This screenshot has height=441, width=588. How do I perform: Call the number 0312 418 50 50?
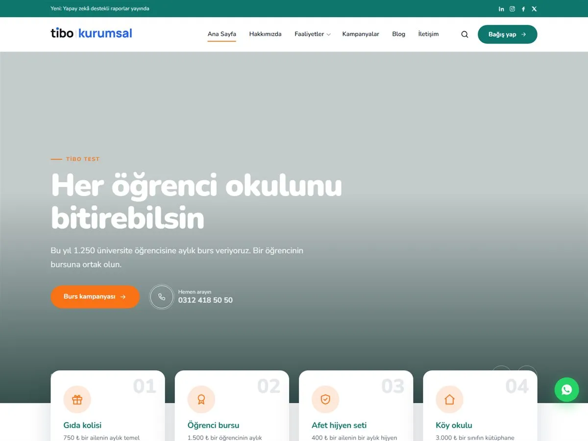click(205, 300)
